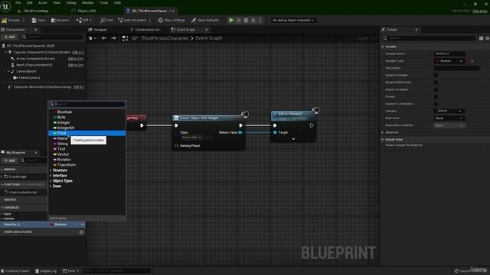
Task: Select ConstructionScript function entry
Action: (x=22, y=192)
